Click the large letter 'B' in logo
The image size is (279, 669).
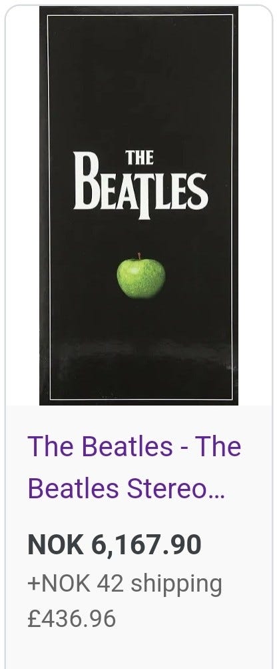tap(87, 181)
